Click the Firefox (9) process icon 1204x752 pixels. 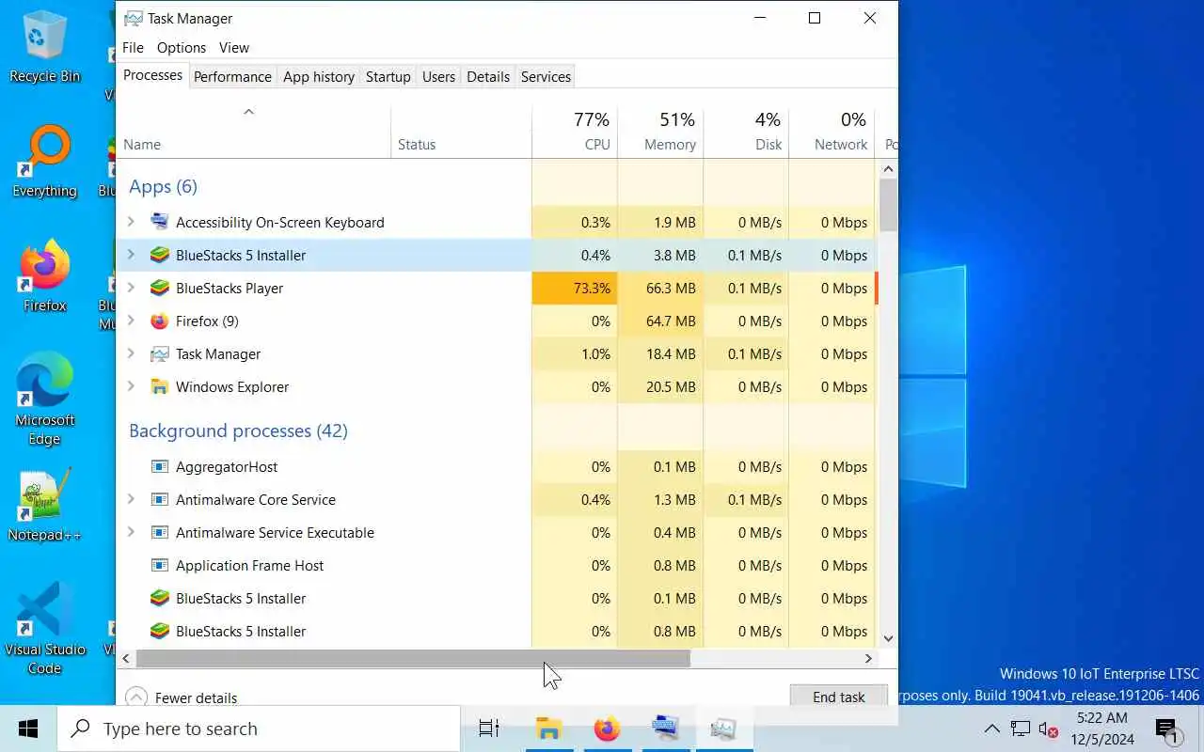point(160,321)
